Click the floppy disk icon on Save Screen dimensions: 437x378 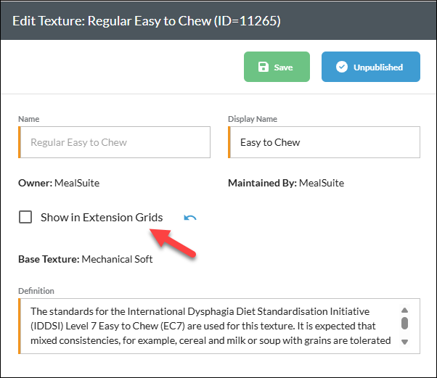(263, 67)
